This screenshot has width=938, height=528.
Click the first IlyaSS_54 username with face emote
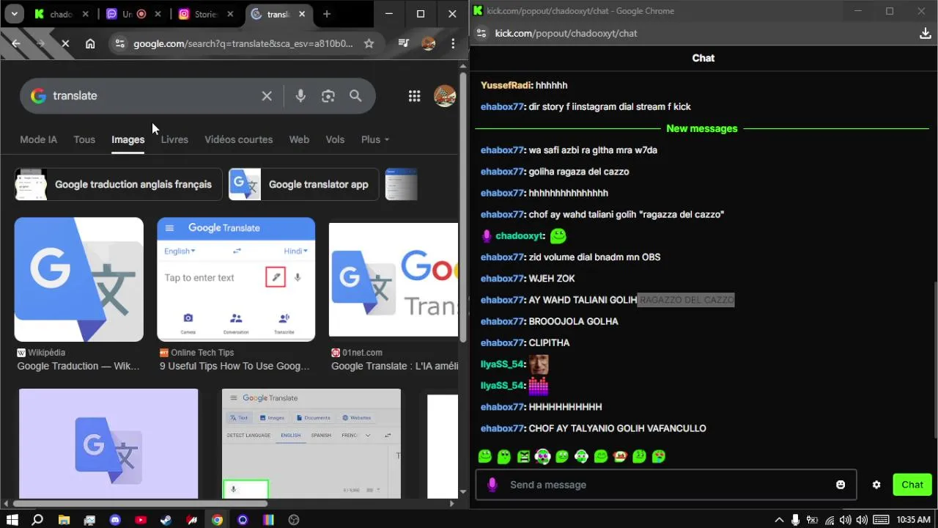tap(502, 364)
